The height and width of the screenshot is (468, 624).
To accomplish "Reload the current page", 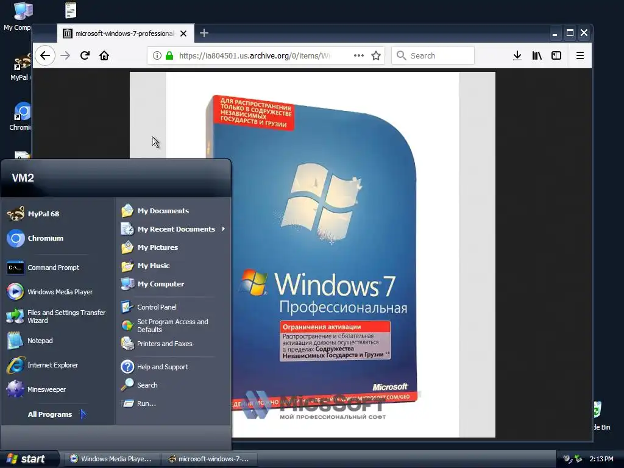I will (x=85, y=55).
